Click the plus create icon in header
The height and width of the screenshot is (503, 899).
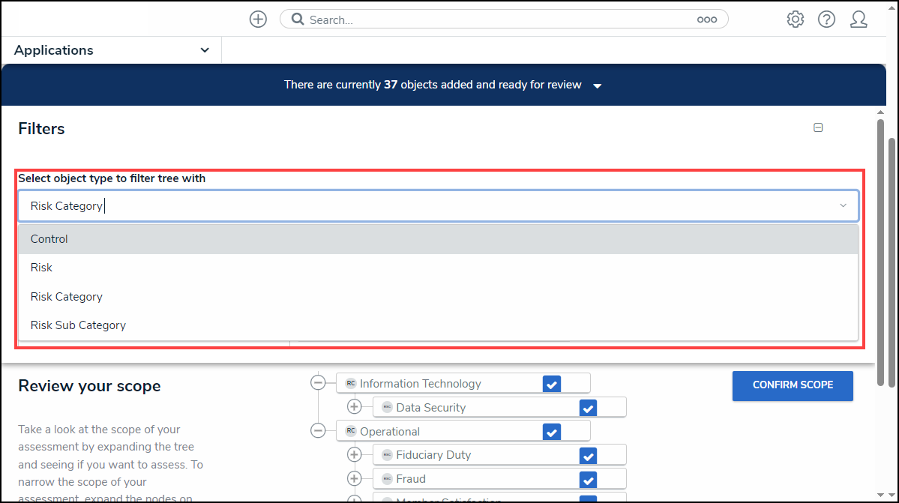(x=258, y=19)
